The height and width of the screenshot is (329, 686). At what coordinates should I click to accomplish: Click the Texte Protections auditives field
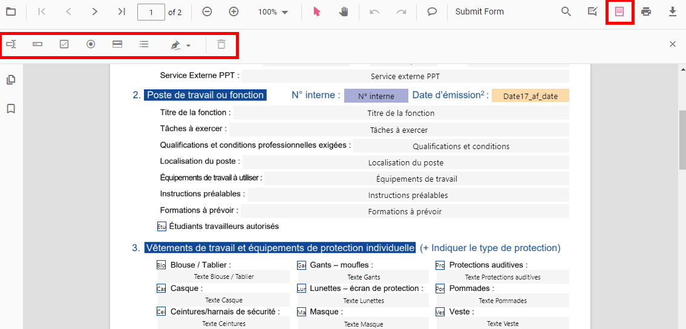pyautogui.click(x=503, y=276)
